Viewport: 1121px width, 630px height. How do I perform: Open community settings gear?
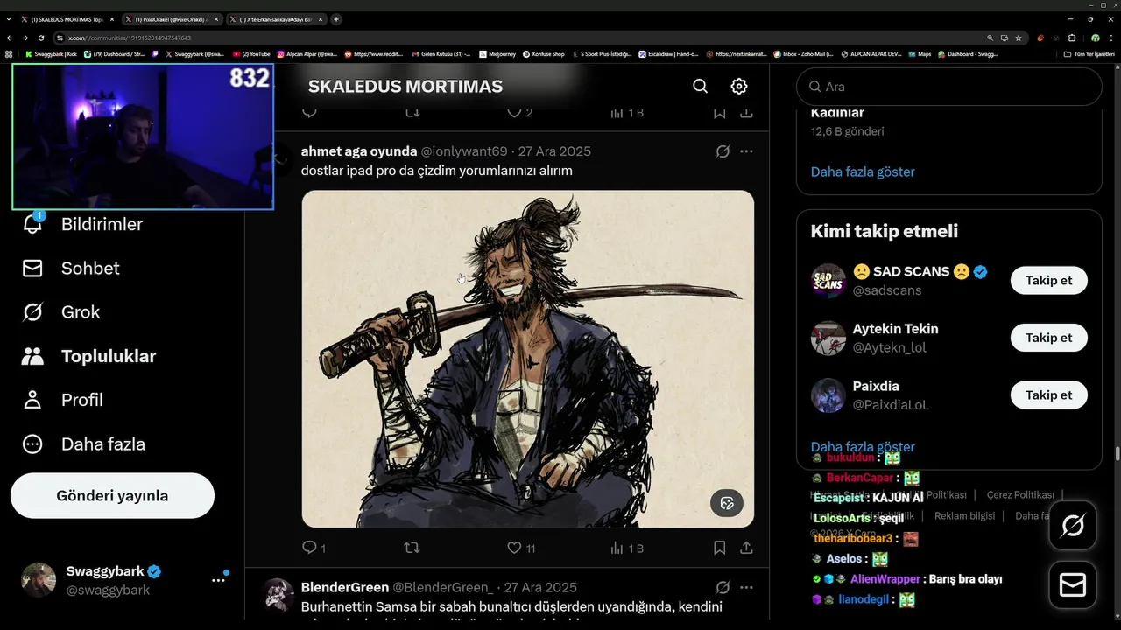(739, 86)
